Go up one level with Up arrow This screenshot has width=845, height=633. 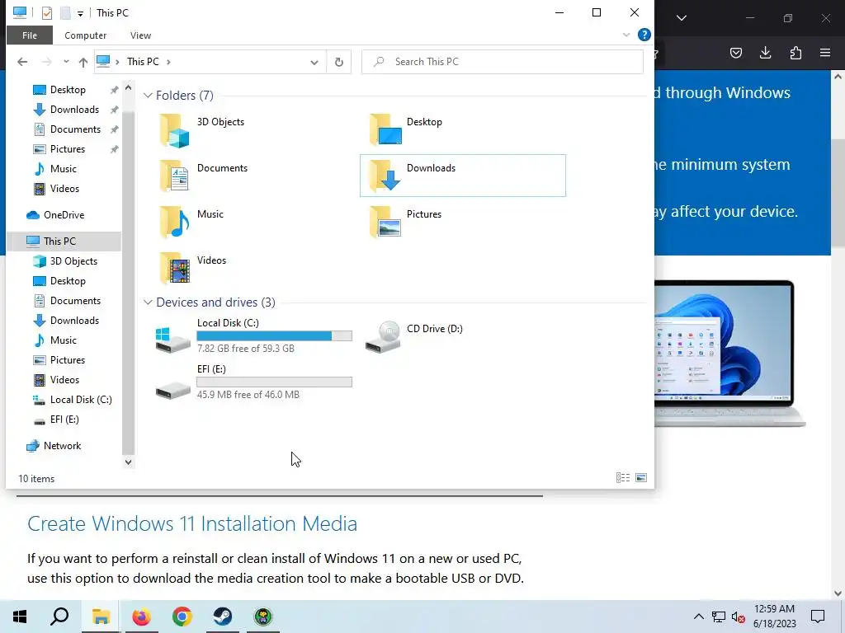(x=83, y=62)
